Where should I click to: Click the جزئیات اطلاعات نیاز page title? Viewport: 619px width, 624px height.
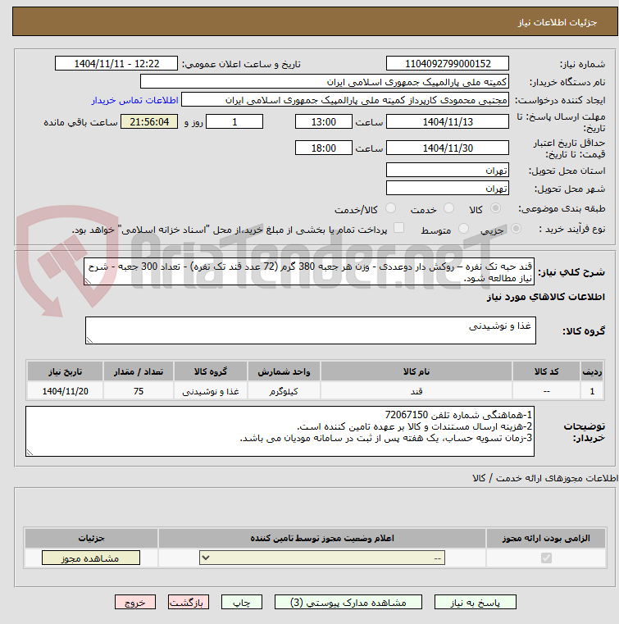(x=557, y=22)
